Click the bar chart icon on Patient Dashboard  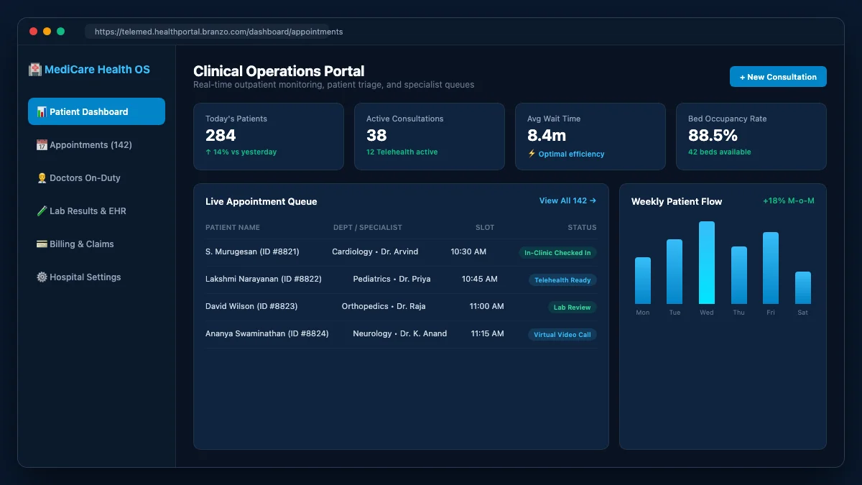pos(42,112)
